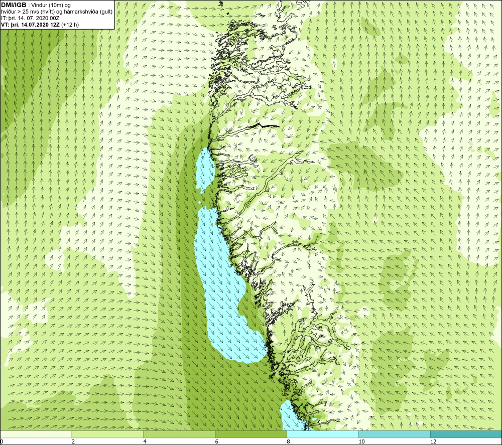This screenshot has width=502, height=445.
Task: Click the legend band above 12 m/s
Action: [466, 434]
